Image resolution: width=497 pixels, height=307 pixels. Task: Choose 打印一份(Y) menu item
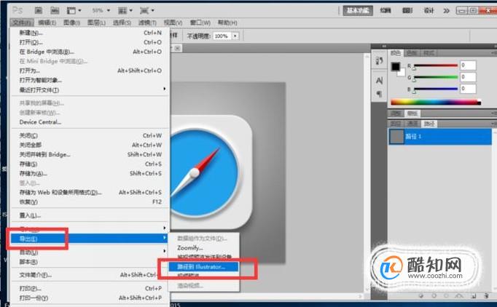[x=90, y=298]
